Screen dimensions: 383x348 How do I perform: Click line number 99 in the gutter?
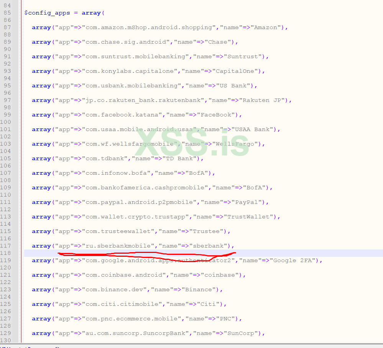(7, 115)
